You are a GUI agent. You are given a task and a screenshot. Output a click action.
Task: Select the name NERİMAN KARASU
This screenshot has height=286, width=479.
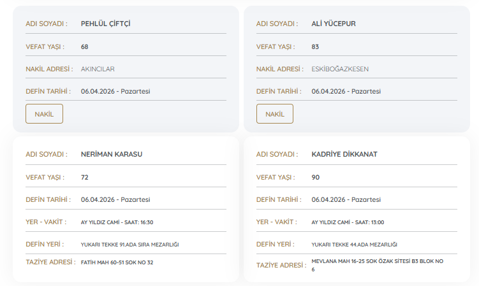click(112, 155)
